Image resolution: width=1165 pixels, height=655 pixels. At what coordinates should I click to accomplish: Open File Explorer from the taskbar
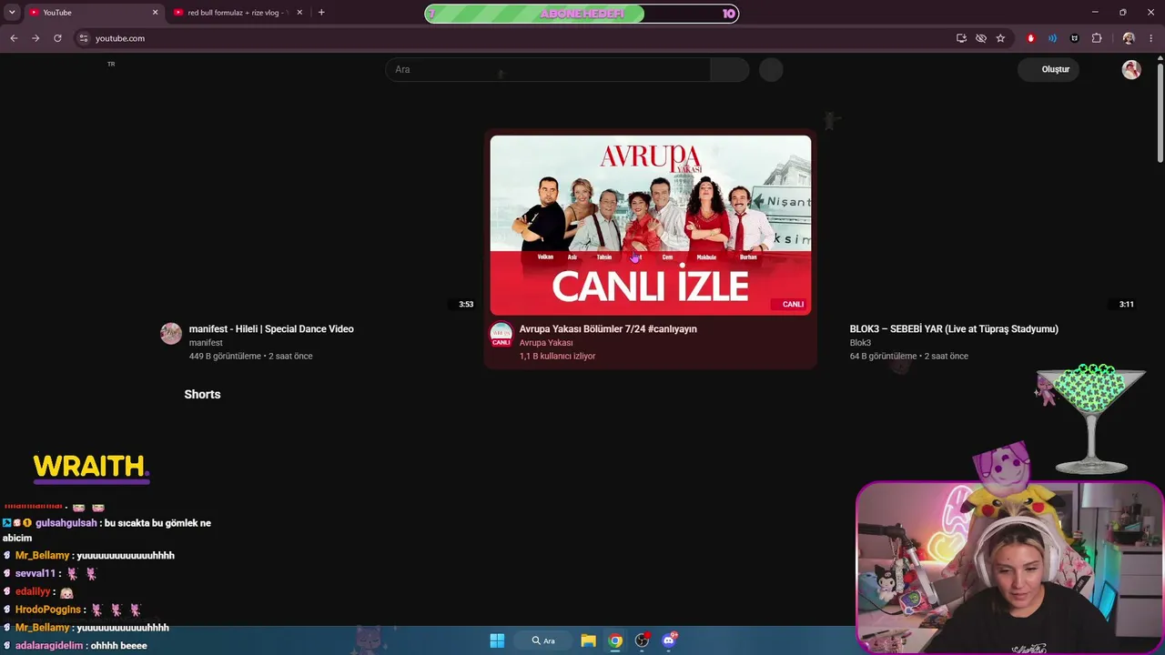coord(589,640)
